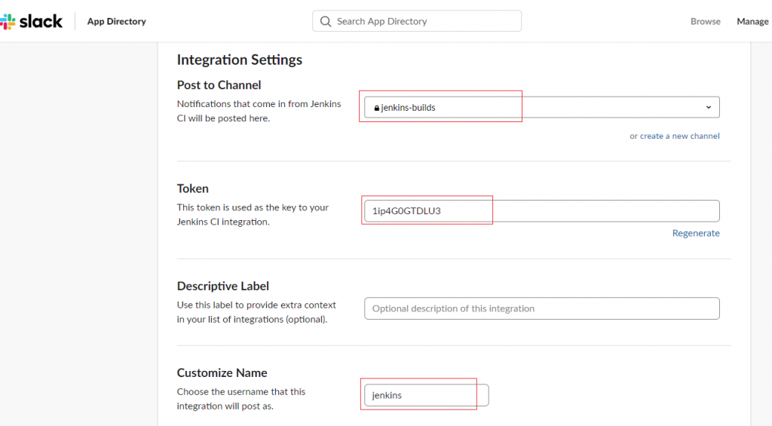Screen dimensions: 772x426
Task: Click into the Token text field
Action: (541, 210)
